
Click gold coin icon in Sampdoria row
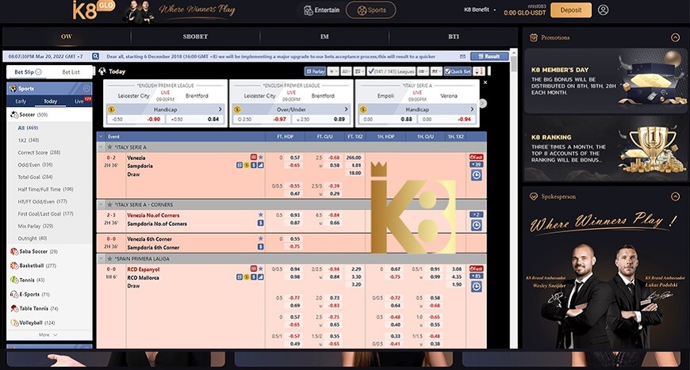(x=247, y=166)
